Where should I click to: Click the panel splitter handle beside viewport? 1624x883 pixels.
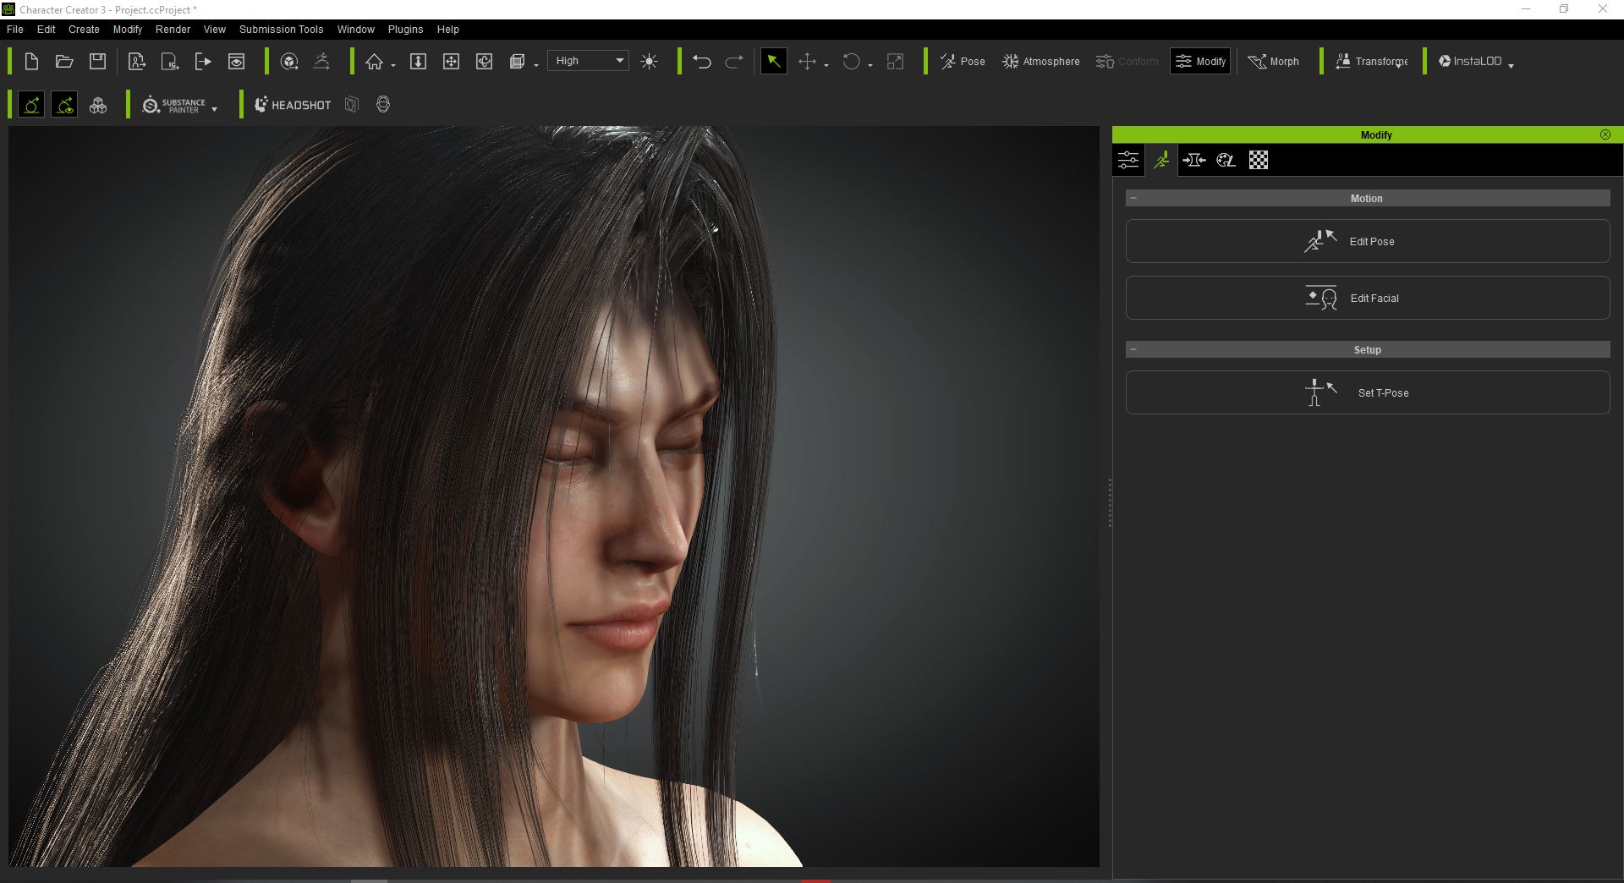tap(1110, 502)
